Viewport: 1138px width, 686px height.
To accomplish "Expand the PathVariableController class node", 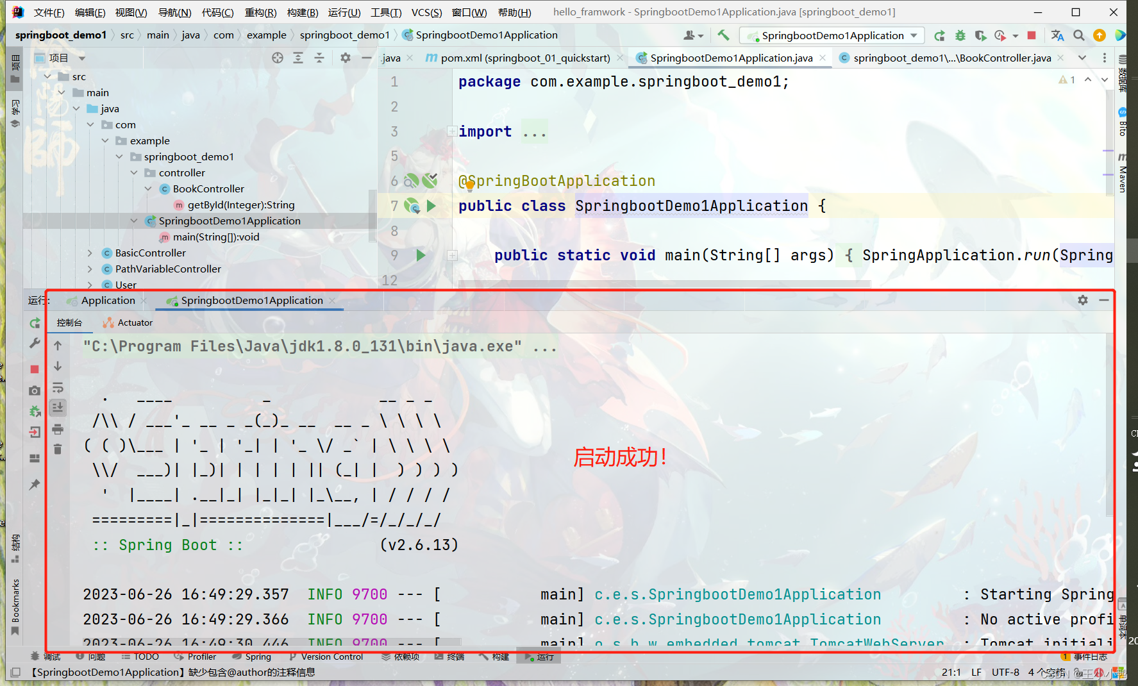I will (90, 269).
